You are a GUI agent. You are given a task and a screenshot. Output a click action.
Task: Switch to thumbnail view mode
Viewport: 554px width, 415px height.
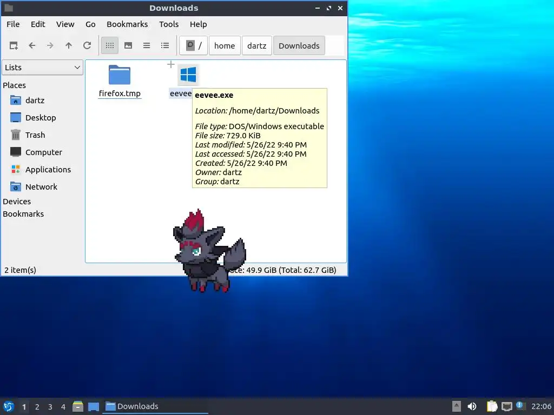(128, 45)
